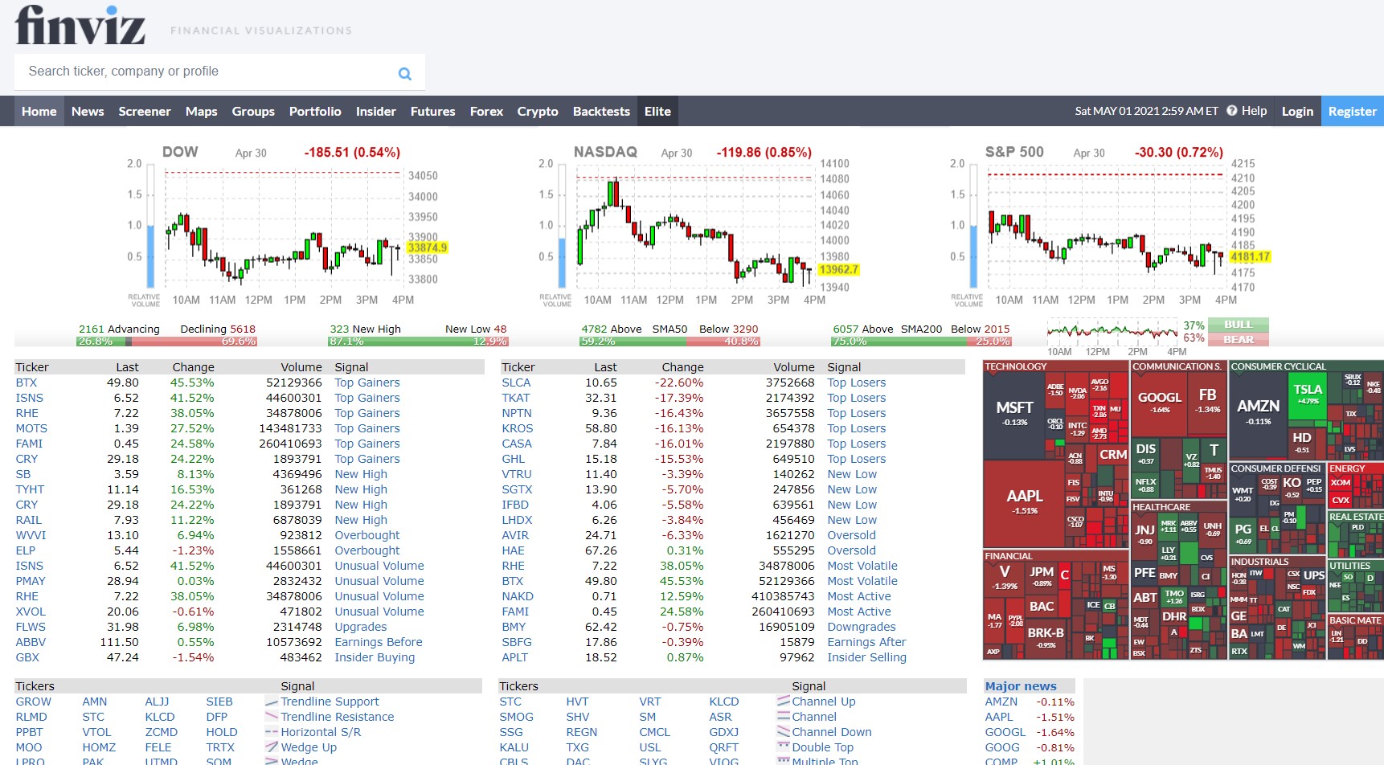This screenshot has height=765, width=1384.
Task: Open the finviz logo homepage
Action: coord(80,25)
